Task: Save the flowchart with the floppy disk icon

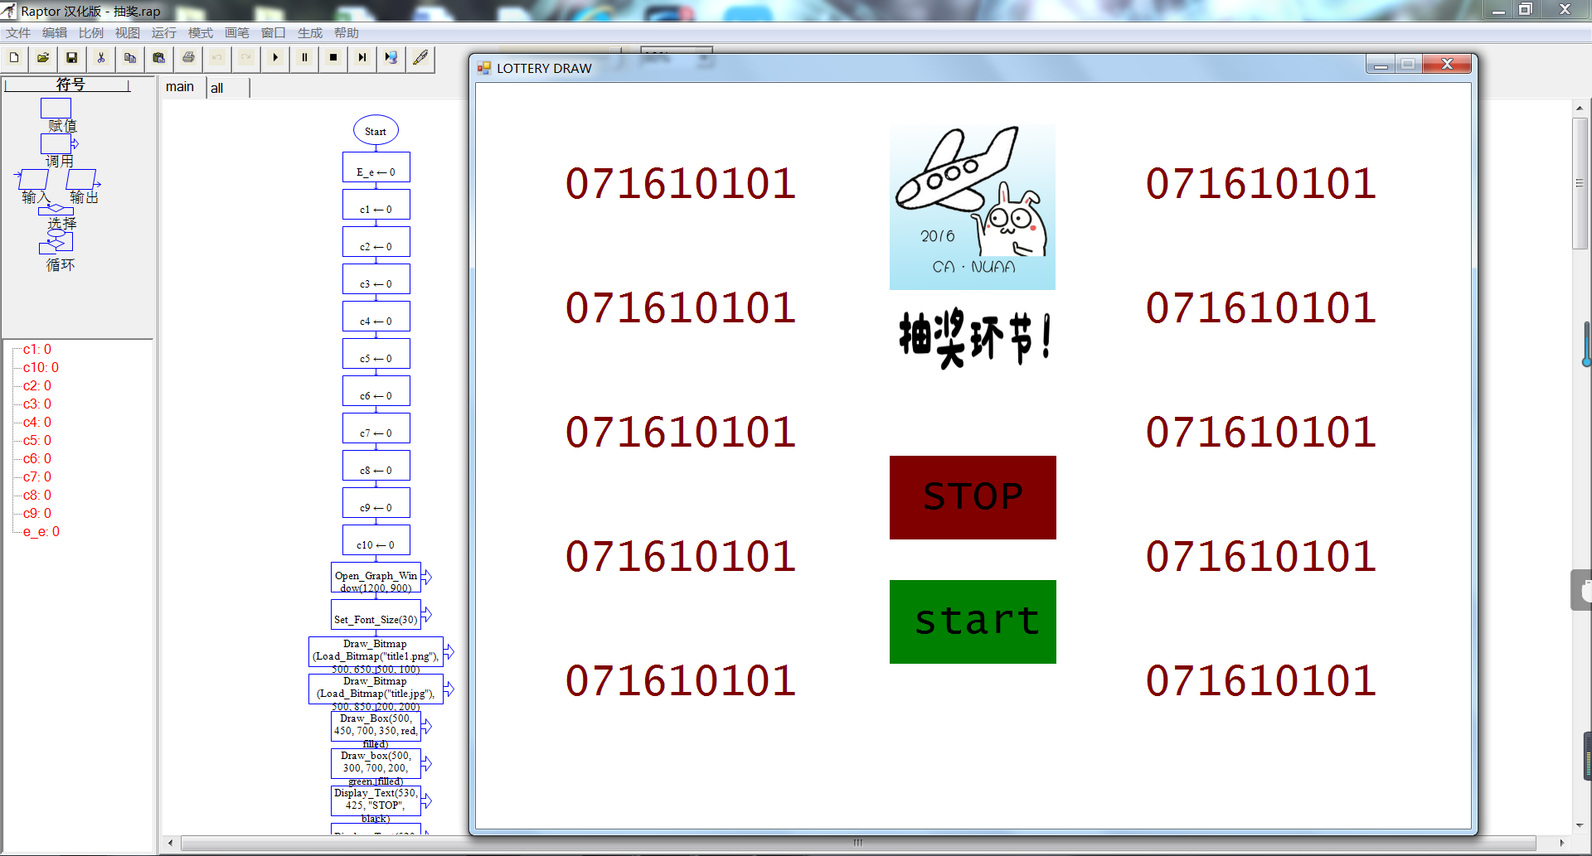Action: (x=72, y=58)
